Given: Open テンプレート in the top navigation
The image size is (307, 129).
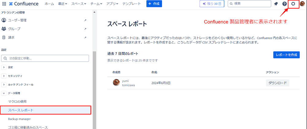Looking at the screenshot, I should (132, 4).
